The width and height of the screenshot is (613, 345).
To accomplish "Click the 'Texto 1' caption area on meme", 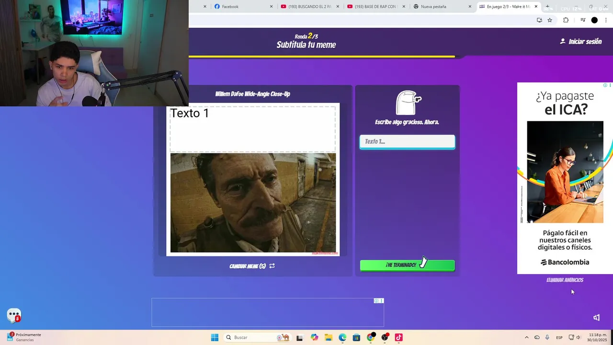I will pyautogui.click(x=253, y=129).
